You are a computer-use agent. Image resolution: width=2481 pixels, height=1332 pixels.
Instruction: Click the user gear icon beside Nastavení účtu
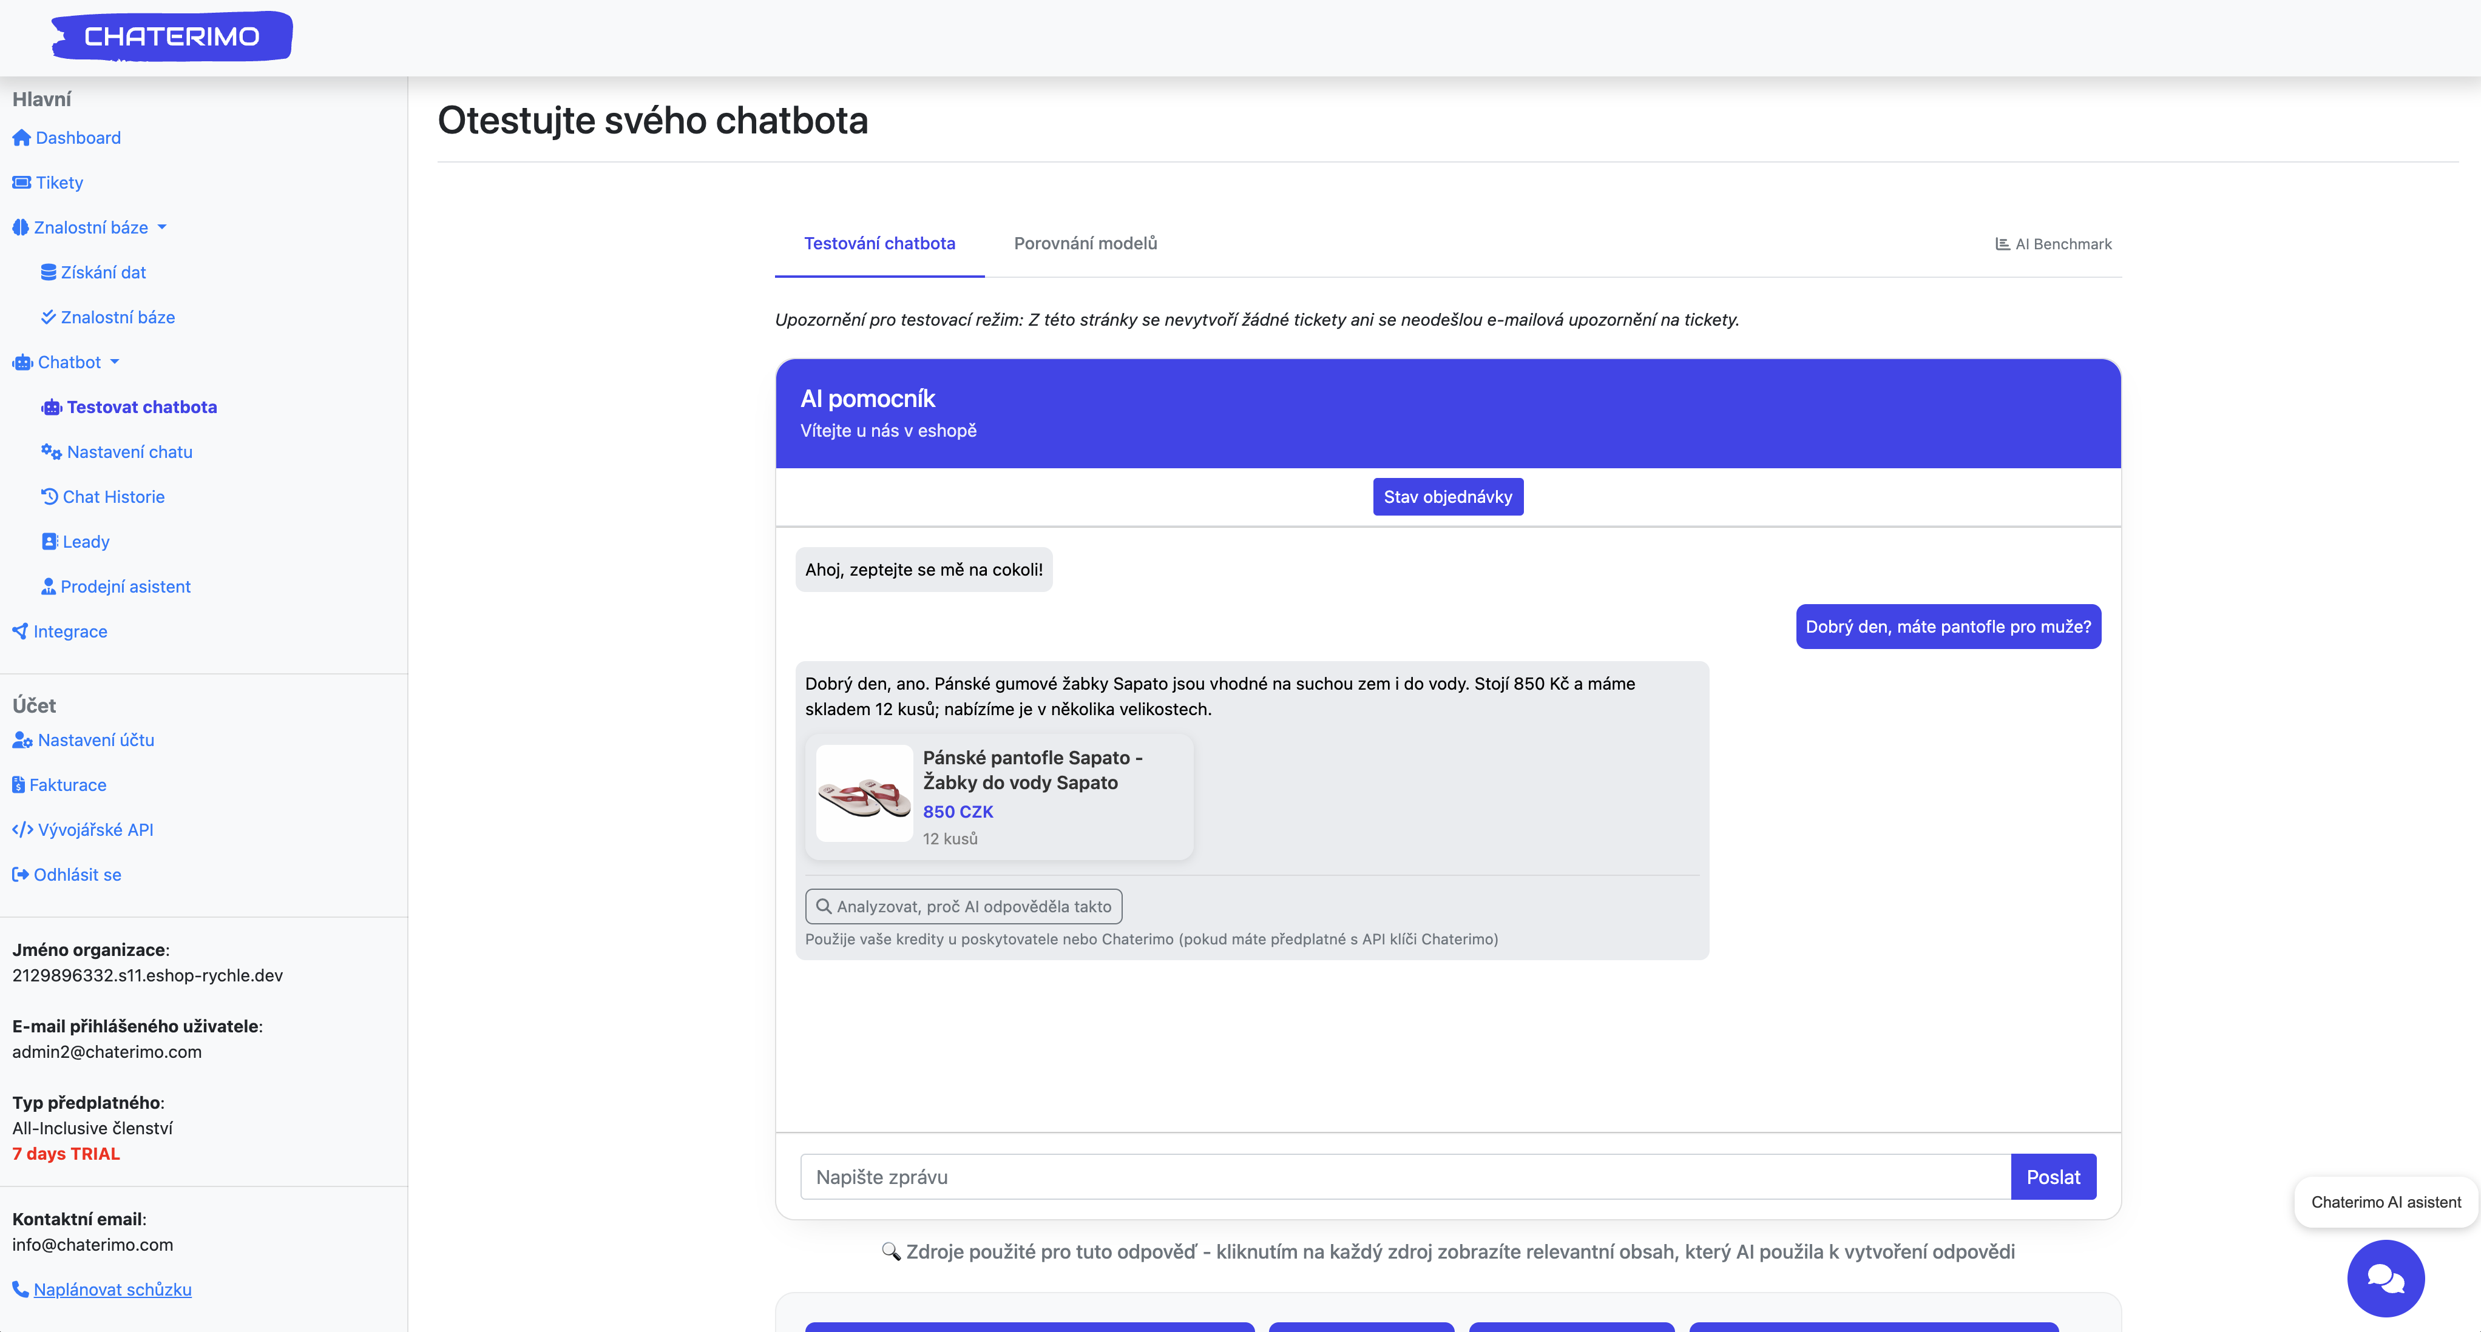point(22,740)
